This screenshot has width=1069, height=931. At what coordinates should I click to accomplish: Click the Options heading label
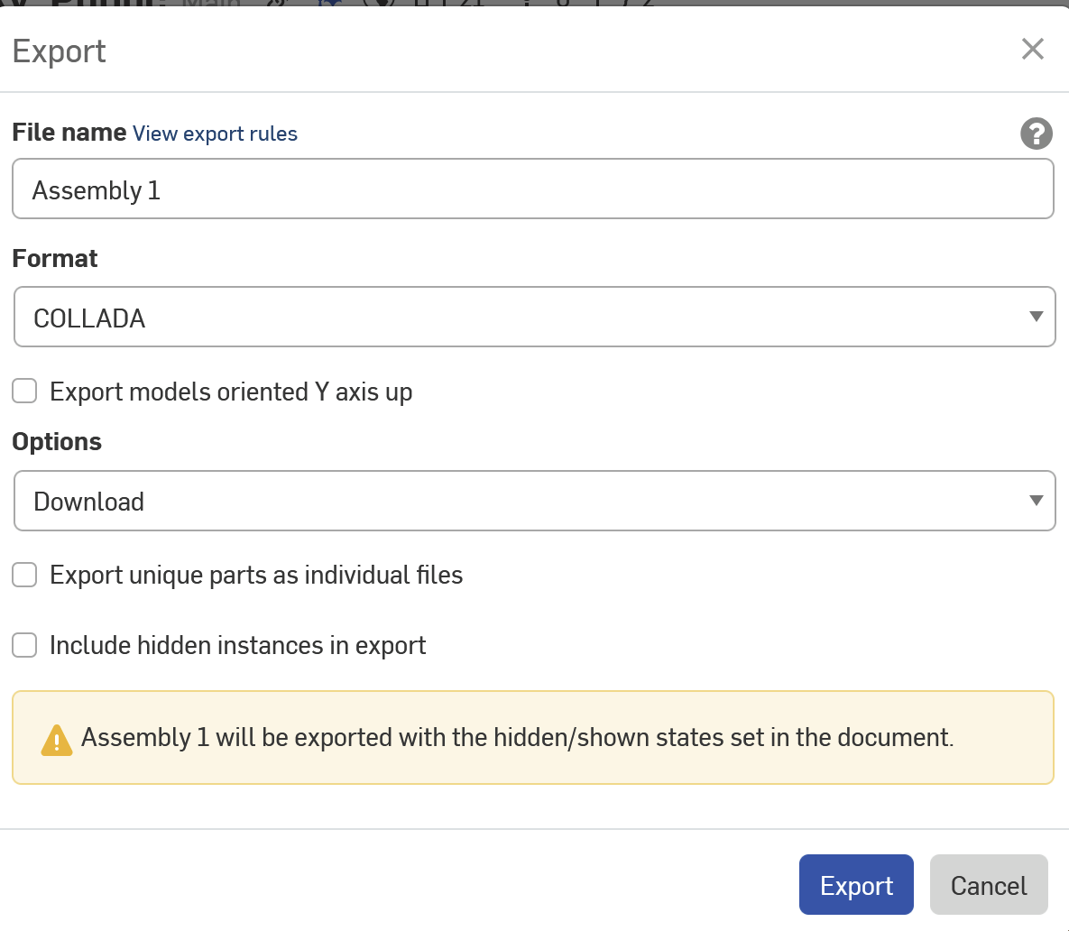point(57,442)
